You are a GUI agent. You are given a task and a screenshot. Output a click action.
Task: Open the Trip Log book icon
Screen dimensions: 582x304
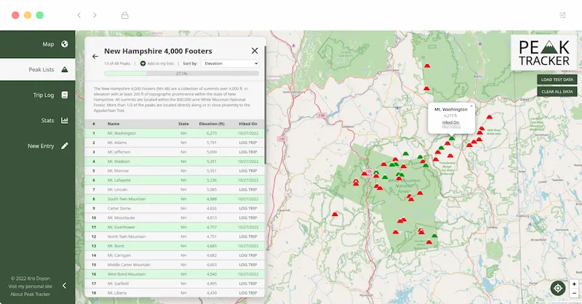click(x=65, y=95)
